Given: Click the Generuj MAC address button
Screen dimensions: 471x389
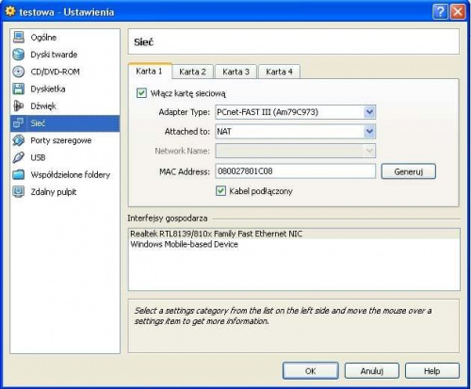Looking at the screenshot, I should [409, 171].
